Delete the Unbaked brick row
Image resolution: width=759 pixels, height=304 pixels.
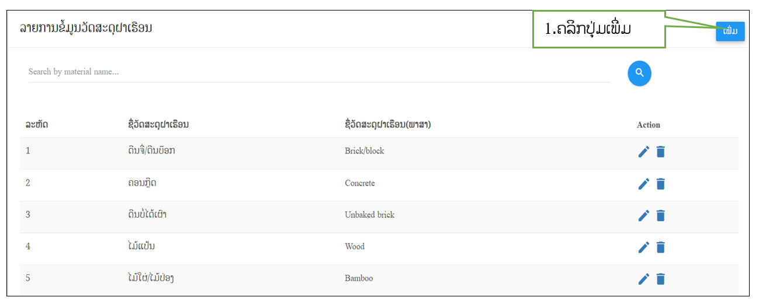pyautogui.click(x=660, y=215)
